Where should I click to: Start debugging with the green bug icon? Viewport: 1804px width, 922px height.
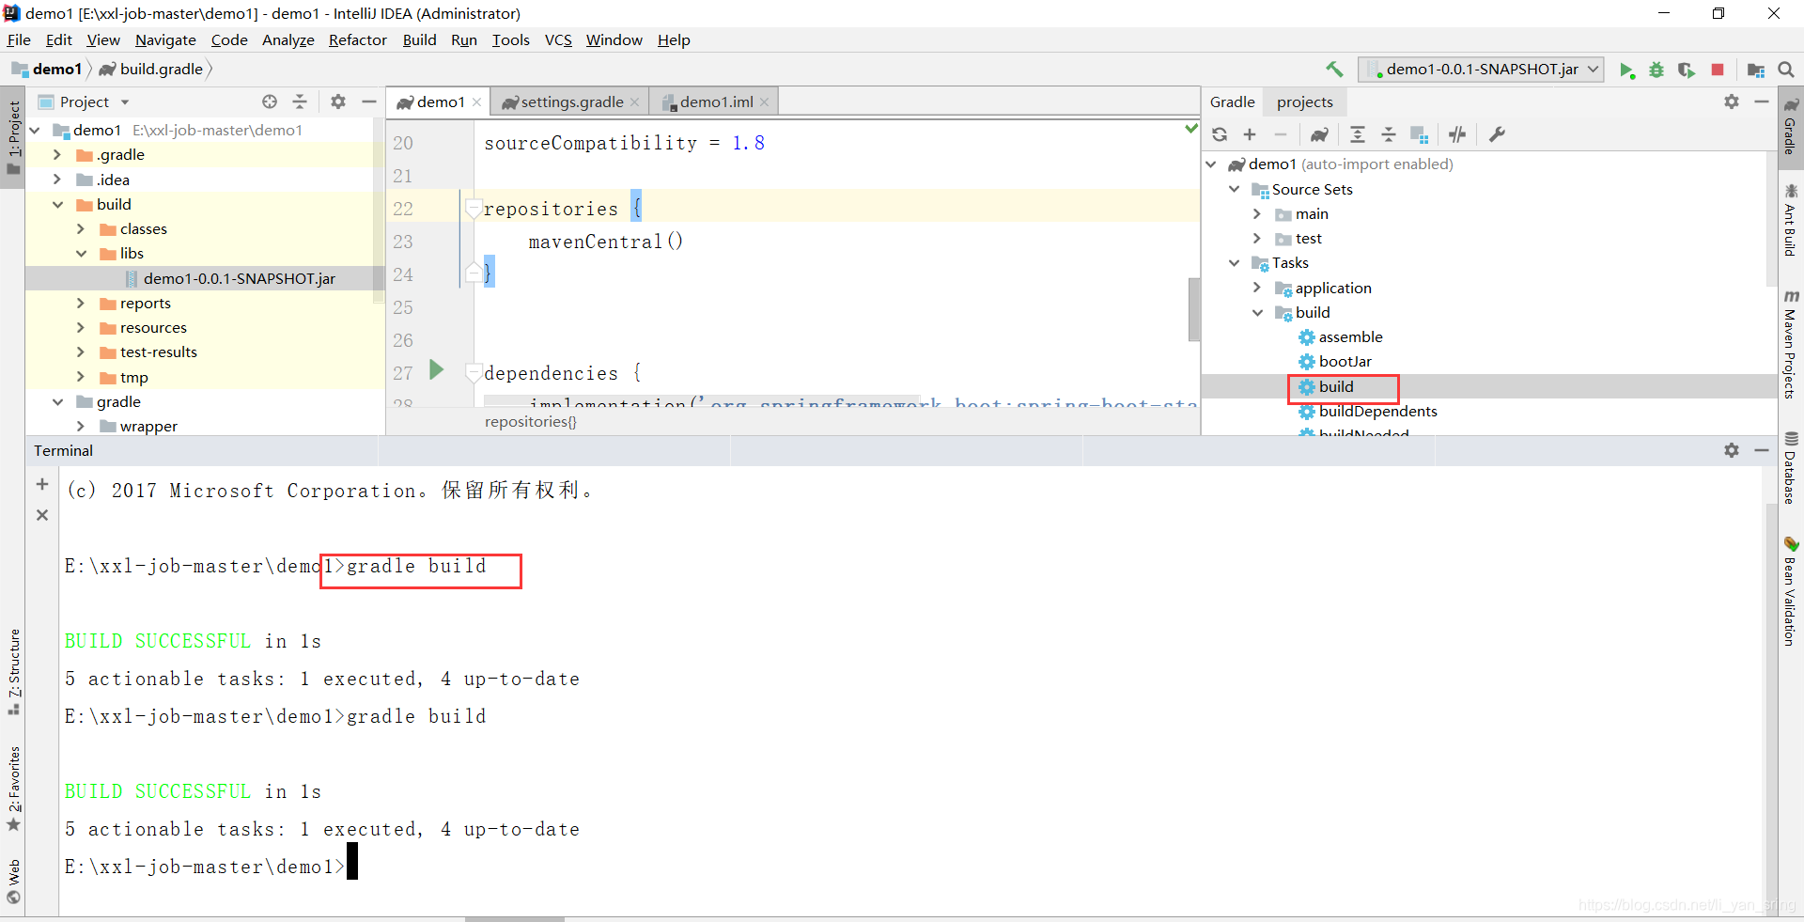[1656, 70]
